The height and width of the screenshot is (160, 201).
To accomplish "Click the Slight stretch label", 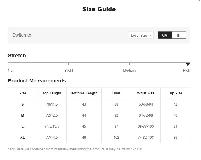I will pyautogui.click(x=69, y=71).
